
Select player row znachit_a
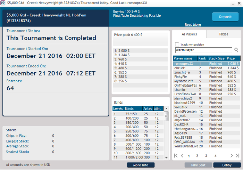pyautogui.click(x=207, y=72)
